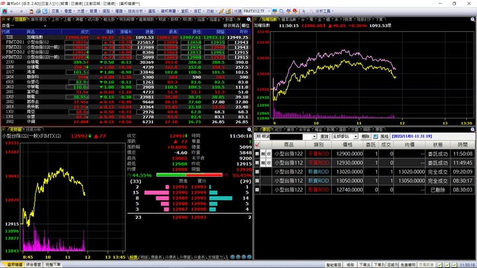Image resolution: width=477 pixels, height=268 pixels.
Task: Click the round icon left of 委託 tab
Action: coord(256,130)
